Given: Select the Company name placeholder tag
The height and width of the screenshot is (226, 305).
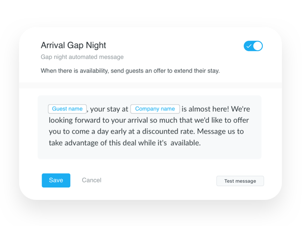Looking at the screenshot, I should 155,109.
